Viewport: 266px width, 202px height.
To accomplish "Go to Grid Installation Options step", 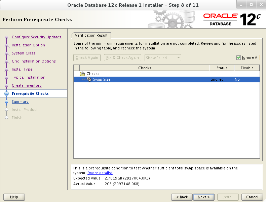I will [34, 61].
